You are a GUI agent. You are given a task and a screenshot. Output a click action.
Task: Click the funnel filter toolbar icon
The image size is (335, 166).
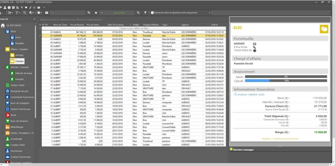[145, 13]
